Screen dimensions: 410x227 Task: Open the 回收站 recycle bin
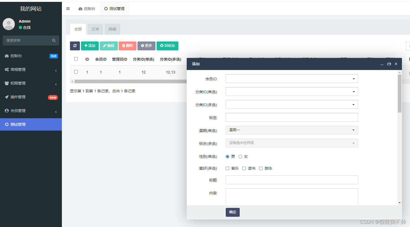click(x=167, y=46)
